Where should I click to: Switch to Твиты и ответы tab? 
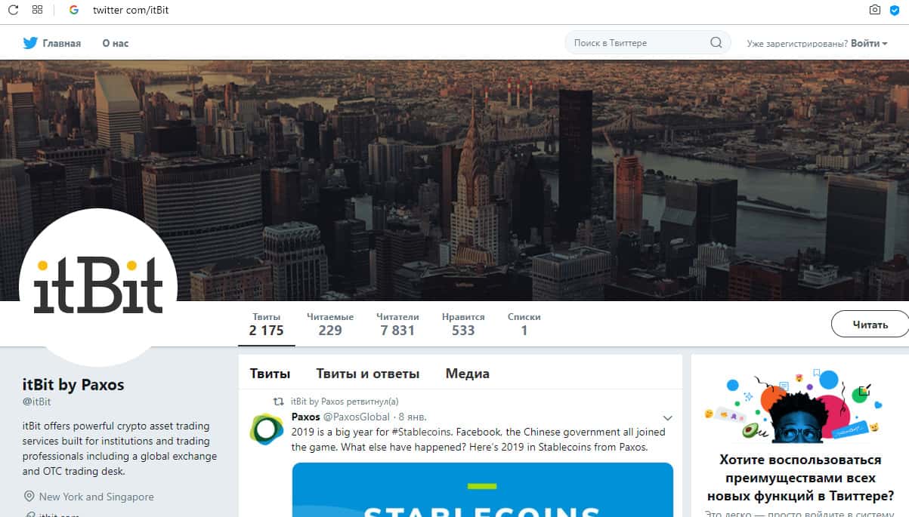coord(367,373)
